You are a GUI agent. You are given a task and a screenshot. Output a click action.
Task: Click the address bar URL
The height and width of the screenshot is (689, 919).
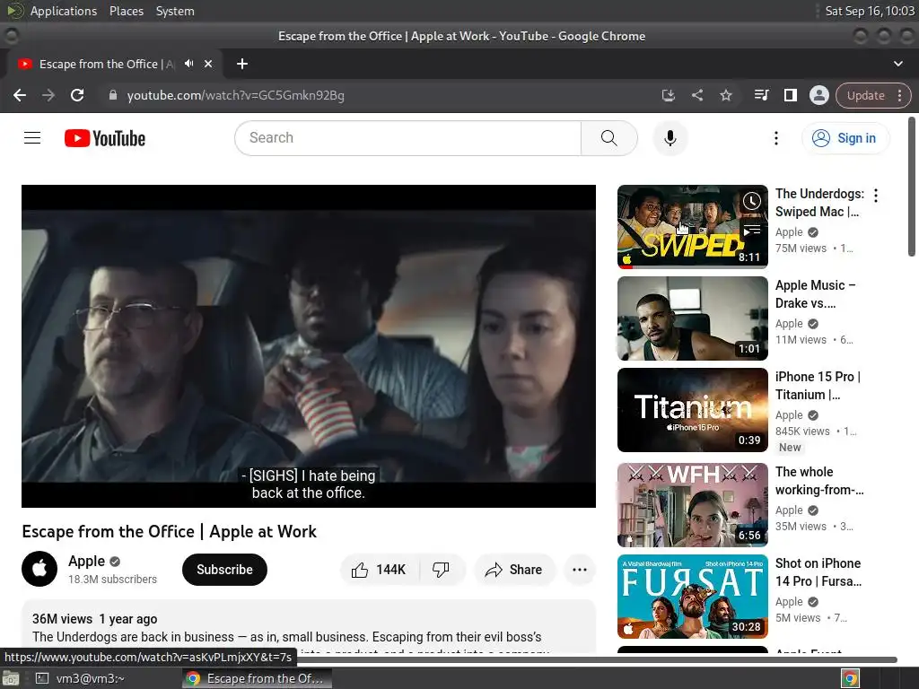236,95
